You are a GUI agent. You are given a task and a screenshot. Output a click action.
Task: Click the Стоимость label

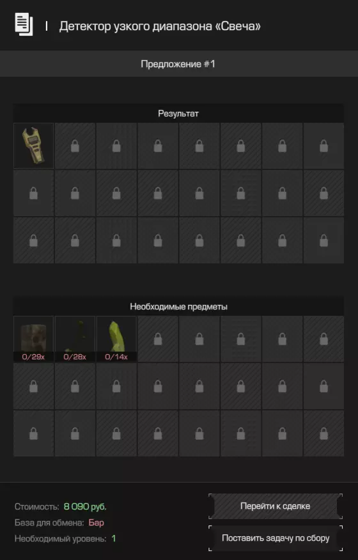(37, 506)
